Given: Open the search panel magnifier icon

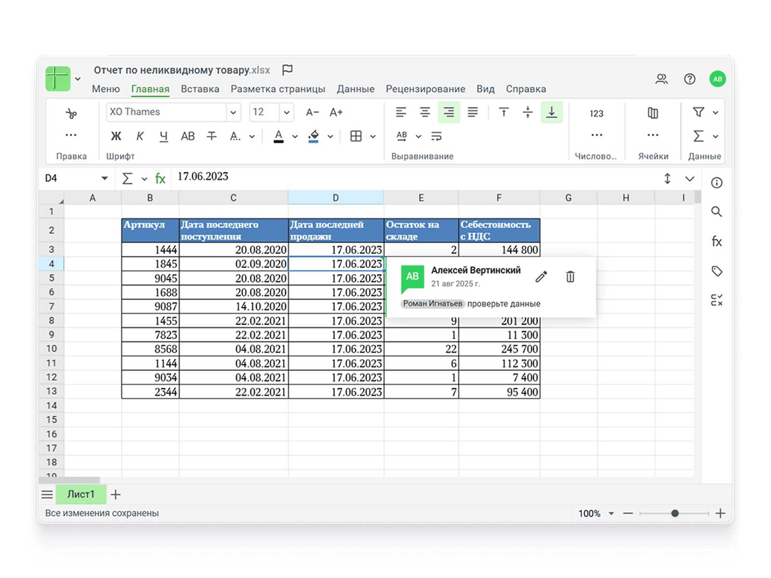Looking at the screenshot, I should (x=717, y=212).
